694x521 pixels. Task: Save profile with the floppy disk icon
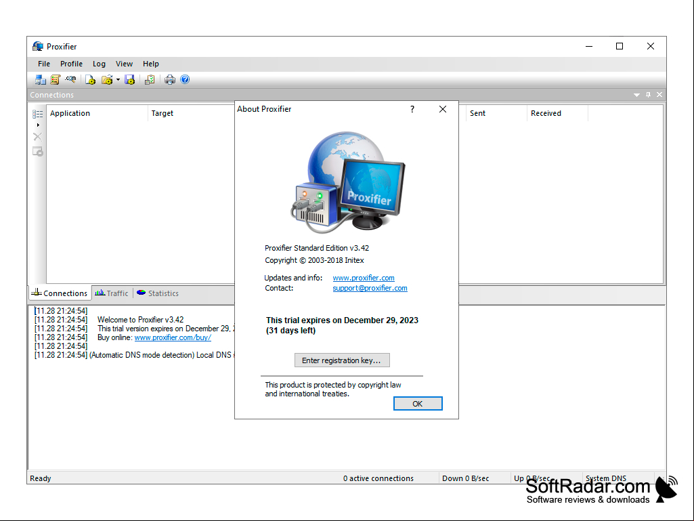130,80
